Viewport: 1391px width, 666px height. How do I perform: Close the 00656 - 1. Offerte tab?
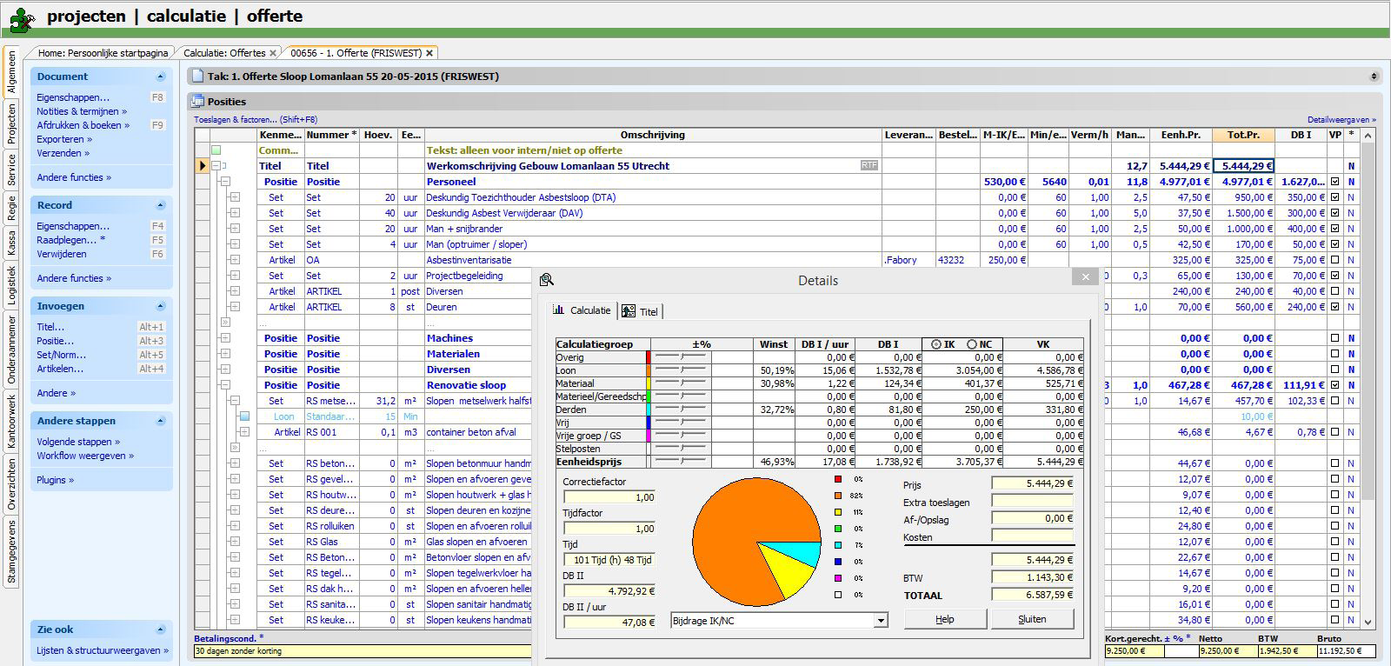click(x=429, y=53)
